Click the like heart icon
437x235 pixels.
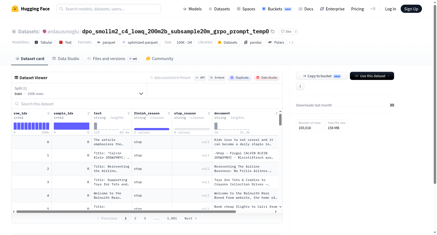coord(283,31)
